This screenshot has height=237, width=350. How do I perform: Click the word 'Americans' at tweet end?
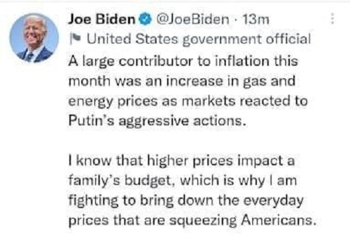pyautogui.click(x=279, y=221)
